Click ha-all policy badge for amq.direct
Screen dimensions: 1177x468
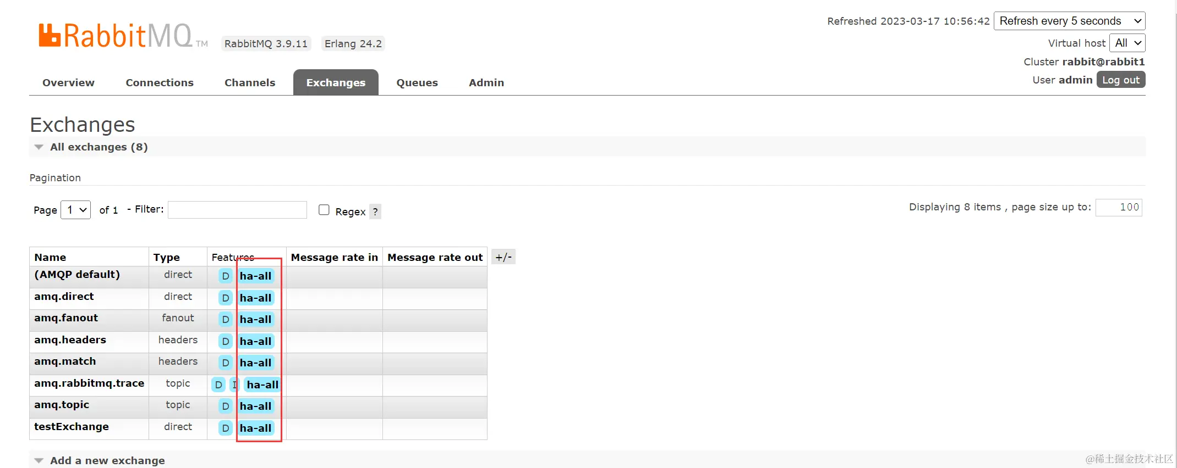256,298
